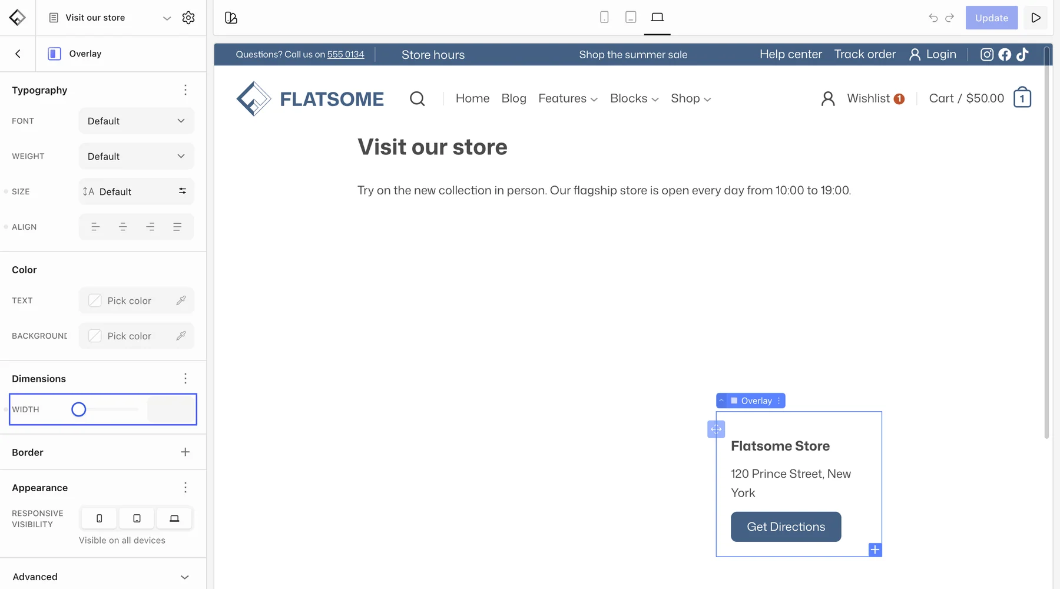Open the templates panel icon in top bar
This screenshot has height=589, width=1060.
[231, 18]
